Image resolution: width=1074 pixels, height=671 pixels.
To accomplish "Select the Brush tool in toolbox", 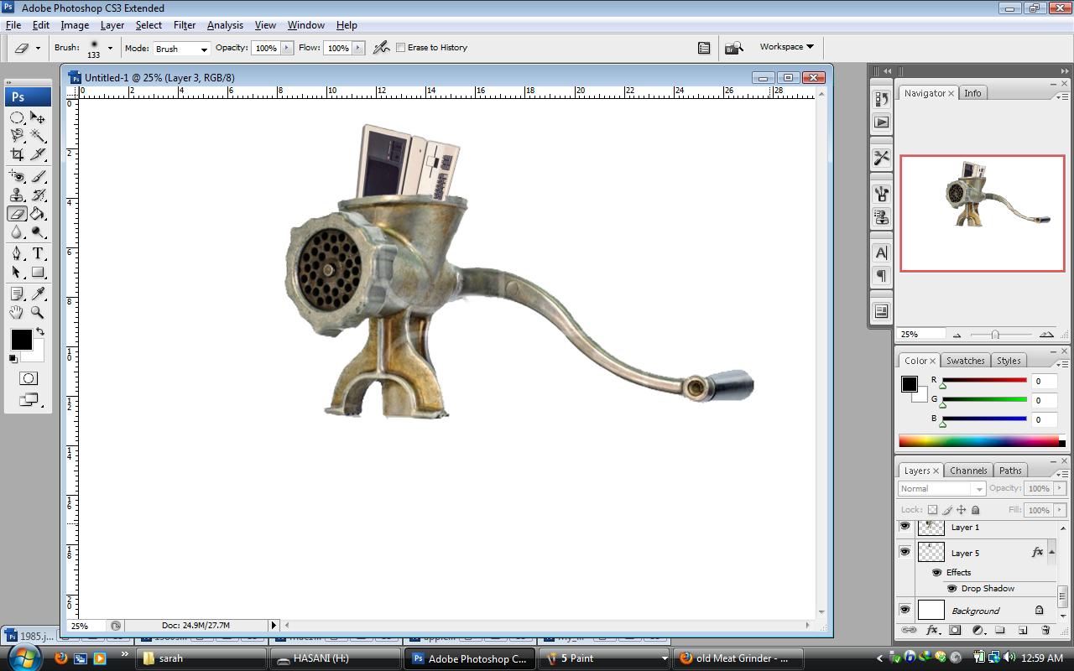I will [x=38, y=176].
